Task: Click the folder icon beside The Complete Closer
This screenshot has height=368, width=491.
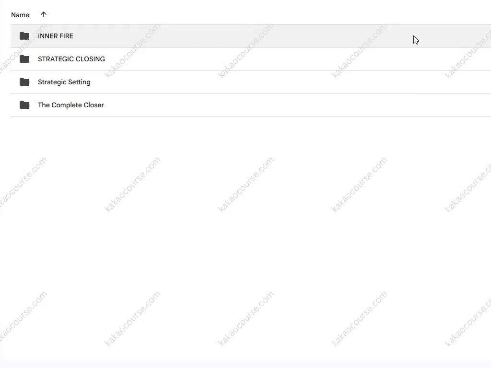Action: [x=24, y=105]
